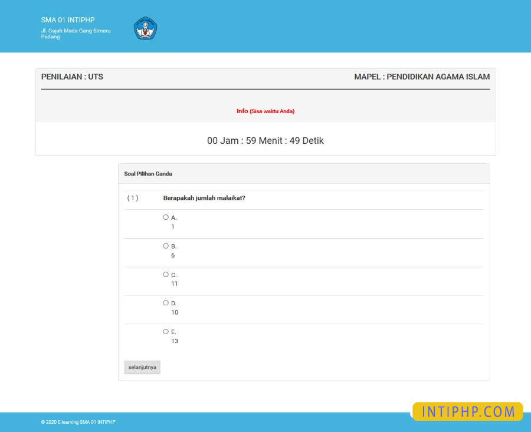Select answer D with value 10
Image resolution: width=531 pixels, height=432 pixels.
pyautogui.click(x=166, y=302)
